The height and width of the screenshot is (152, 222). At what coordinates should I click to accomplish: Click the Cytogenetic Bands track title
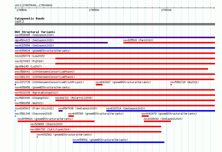[30, 18]
